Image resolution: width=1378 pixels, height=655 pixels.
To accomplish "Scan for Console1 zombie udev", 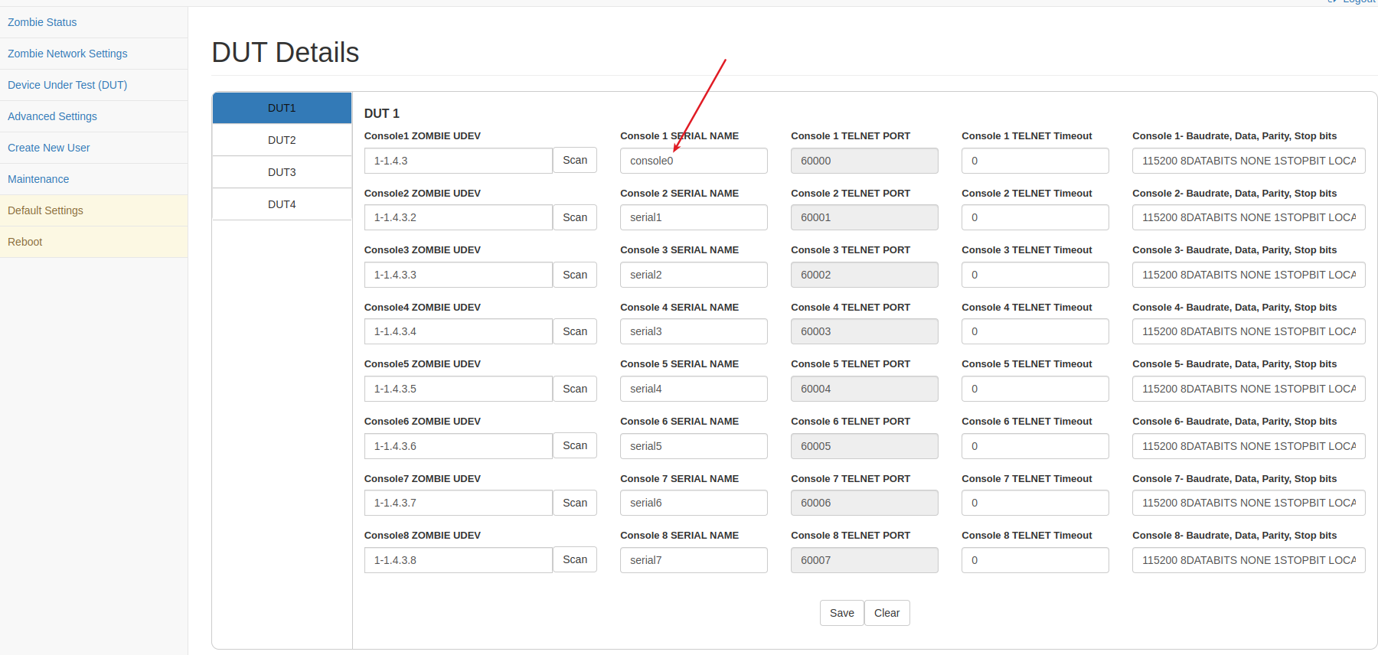I will click(575, 160).
